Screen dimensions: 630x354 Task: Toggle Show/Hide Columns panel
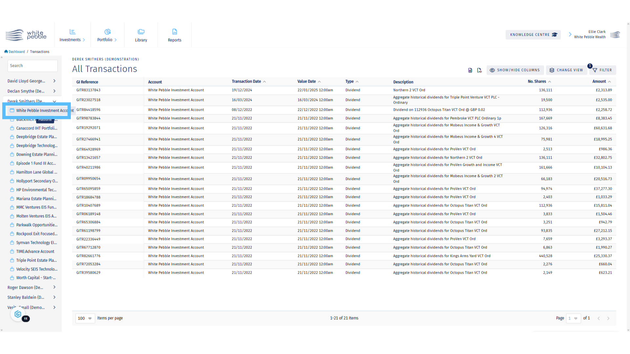(515, 70)
